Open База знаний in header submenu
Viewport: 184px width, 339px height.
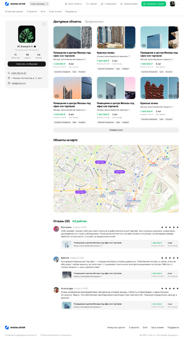click(56, 12)
